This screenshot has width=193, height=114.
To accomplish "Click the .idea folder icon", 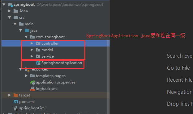I will point(16,11).
